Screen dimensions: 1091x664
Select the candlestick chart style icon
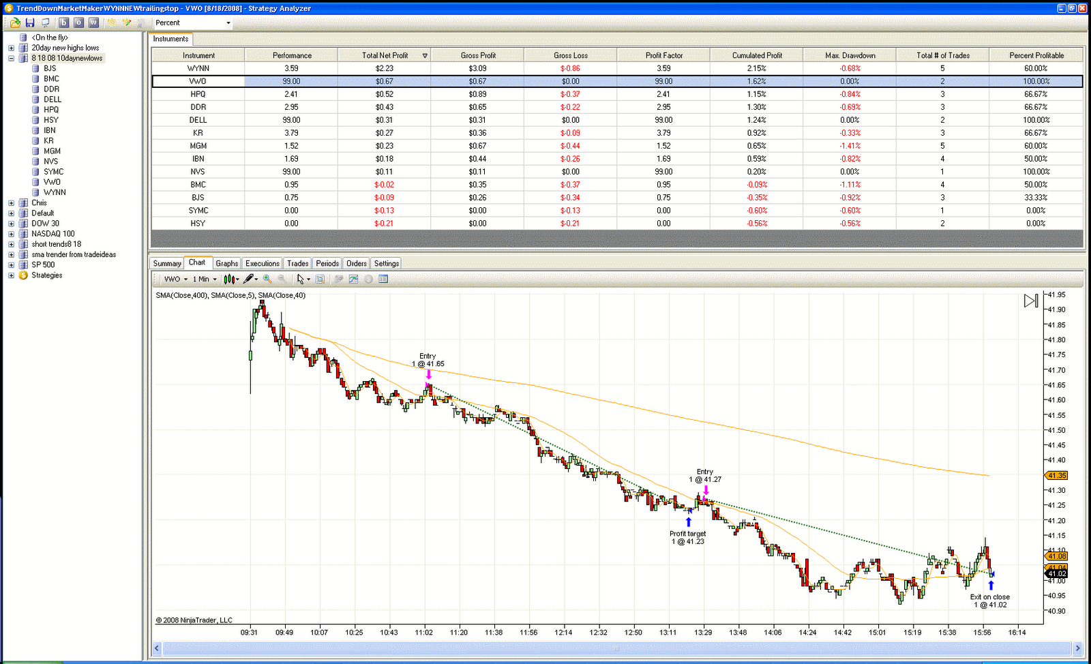(x=230, y=279)
